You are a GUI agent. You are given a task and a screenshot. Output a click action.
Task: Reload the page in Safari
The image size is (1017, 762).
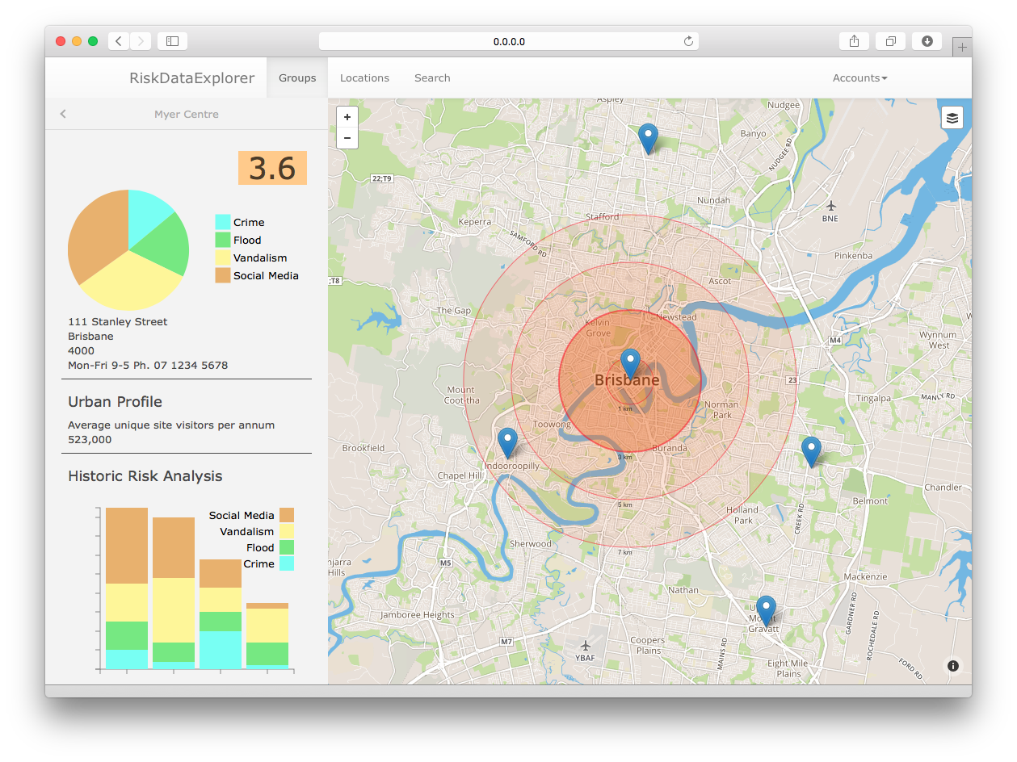pos(688,40)
